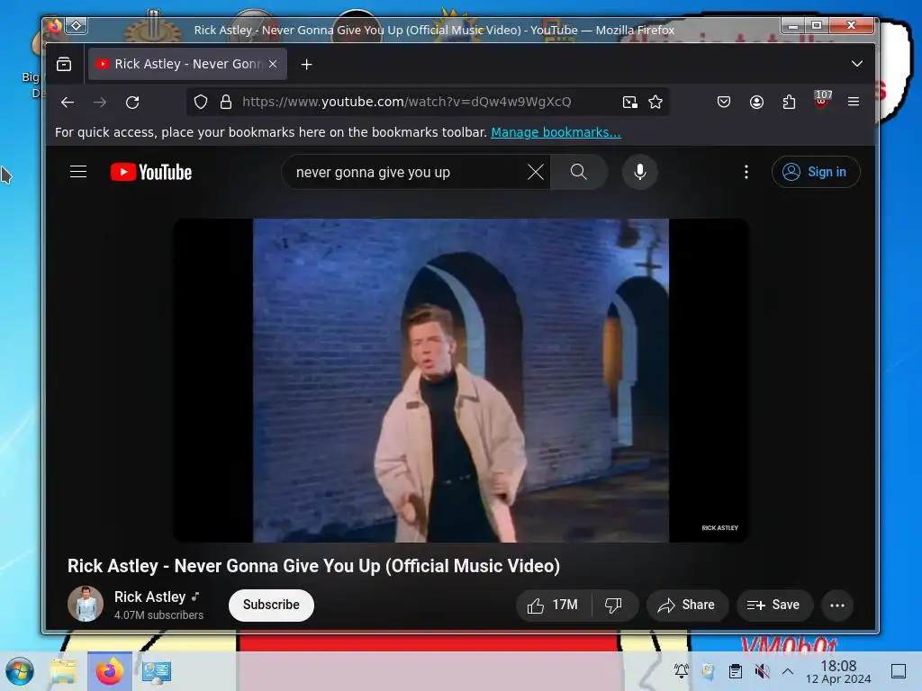922x691 pixels.
Task: Open the extensions puzzle icon
Action: coord(789,103)
